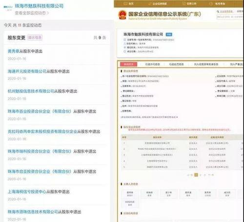Click the date under 上海海桐信兮投资中心
This screenshot has width=244, height=222.
17,199
